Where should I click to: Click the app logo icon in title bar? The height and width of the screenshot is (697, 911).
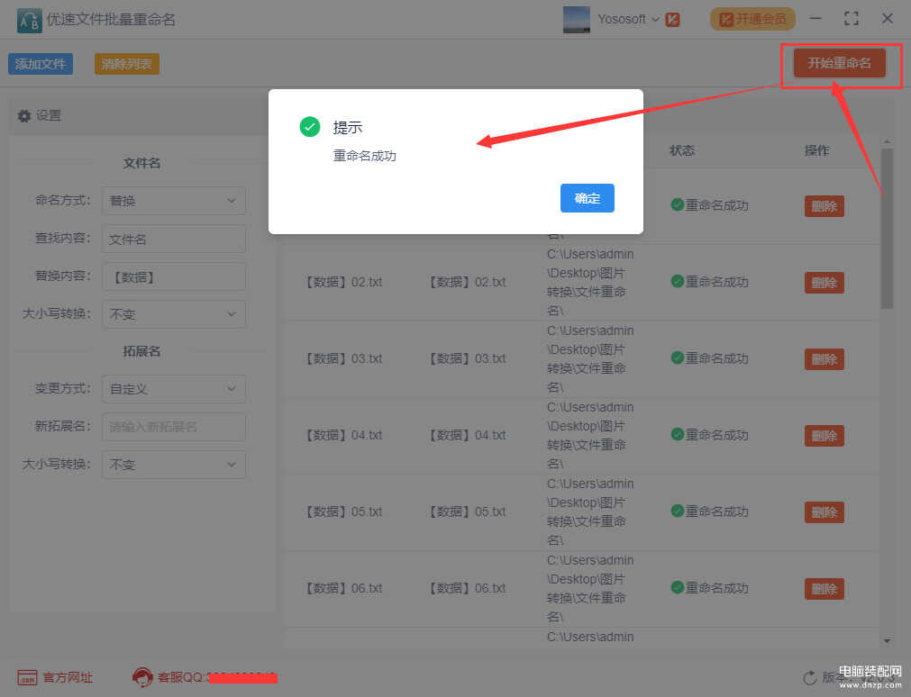29,19
